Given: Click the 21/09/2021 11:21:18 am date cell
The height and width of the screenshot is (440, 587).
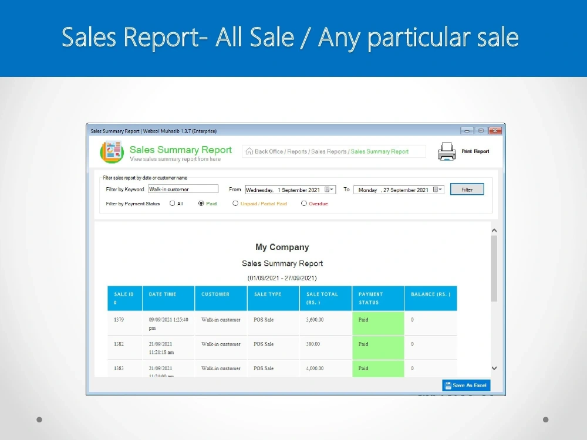Looking at the screenshot, I should [168, 347].
